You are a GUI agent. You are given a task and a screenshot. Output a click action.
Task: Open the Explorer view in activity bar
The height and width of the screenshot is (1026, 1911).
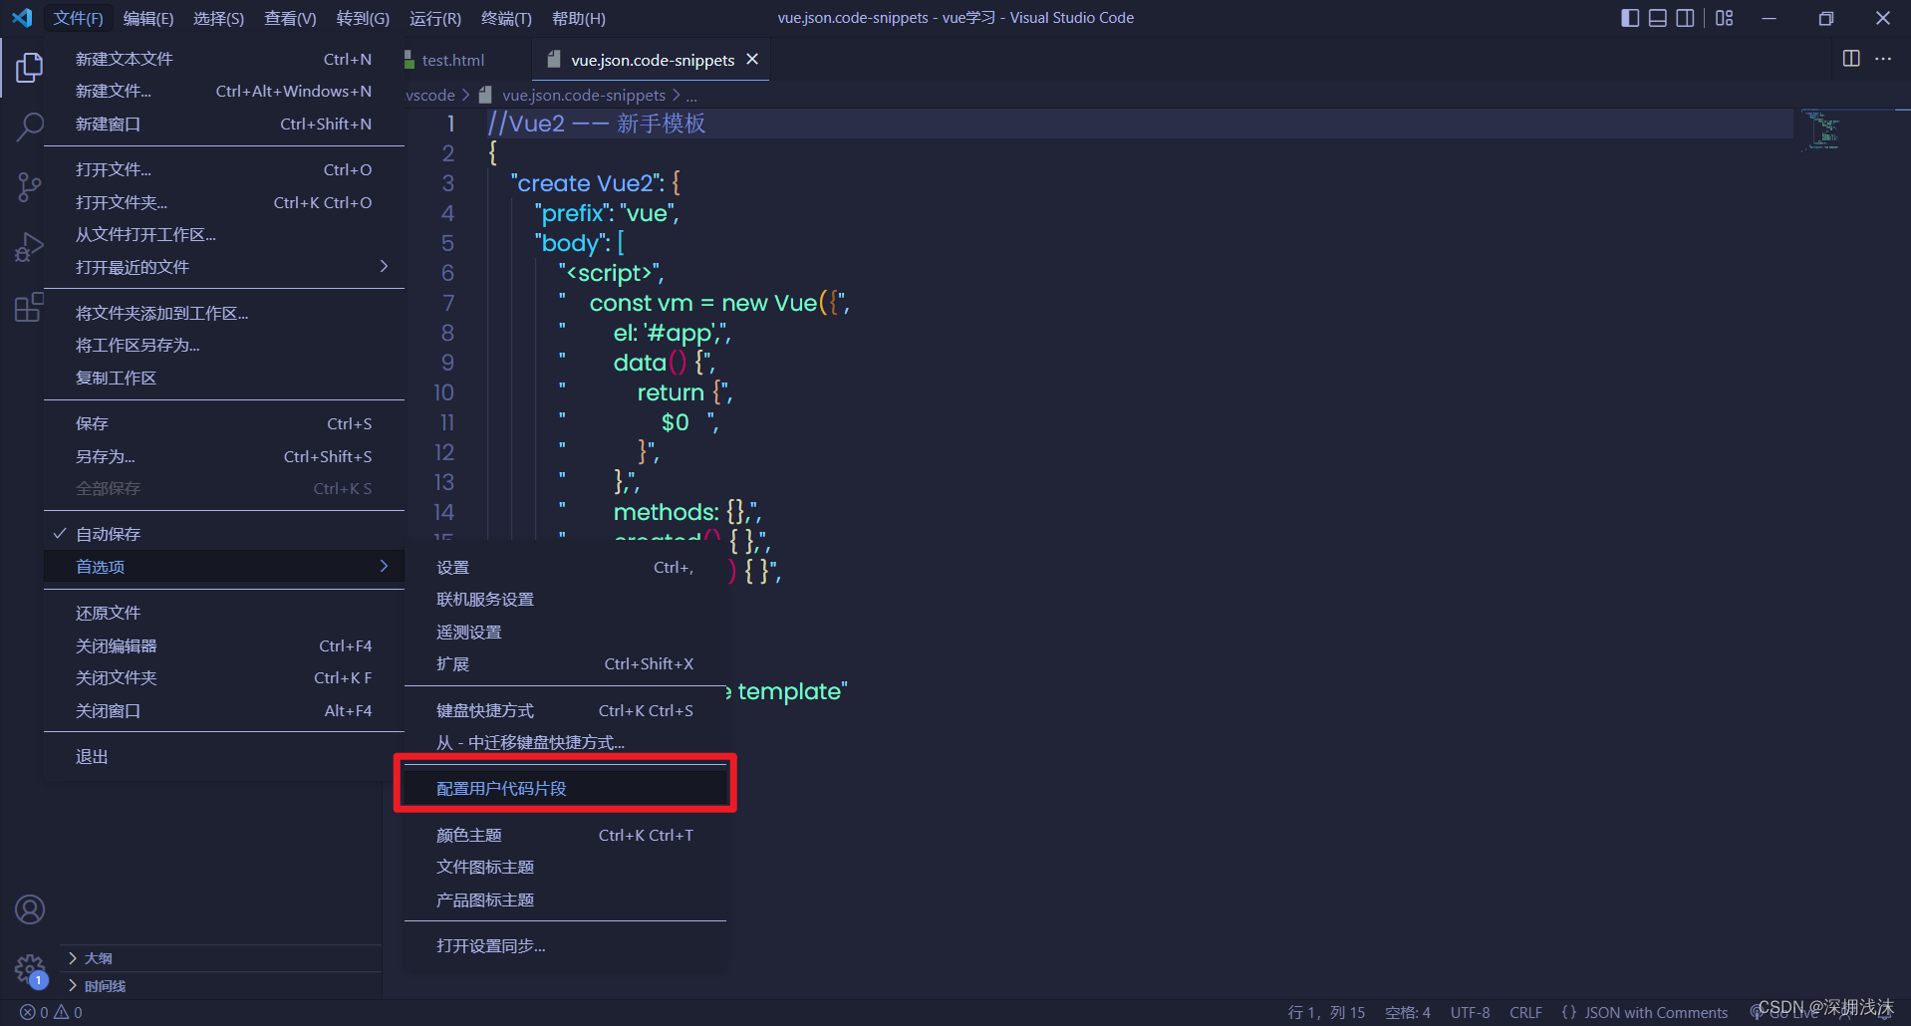pos(29,68)
